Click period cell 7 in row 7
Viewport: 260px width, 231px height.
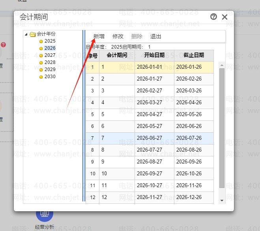pos(117,138)
